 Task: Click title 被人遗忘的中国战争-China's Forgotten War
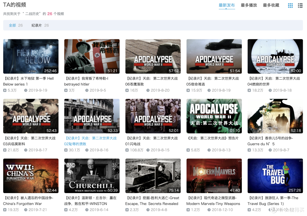point(28,201)
